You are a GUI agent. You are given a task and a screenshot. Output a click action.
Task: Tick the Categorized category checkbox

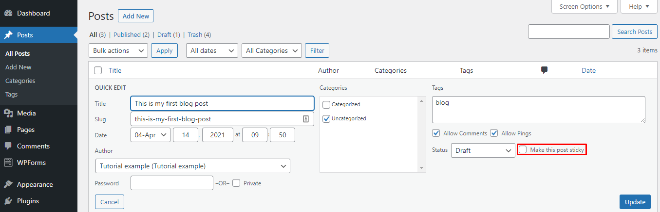(326, 104)
